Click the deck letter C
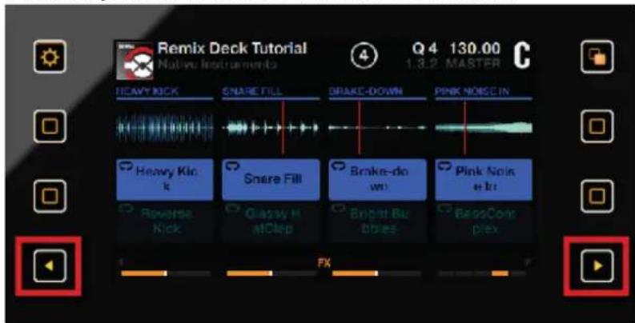The image size is (635, 323). tap(522, 56)
